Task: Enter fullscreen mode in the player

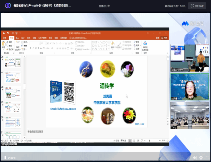Action: [207, 158]
